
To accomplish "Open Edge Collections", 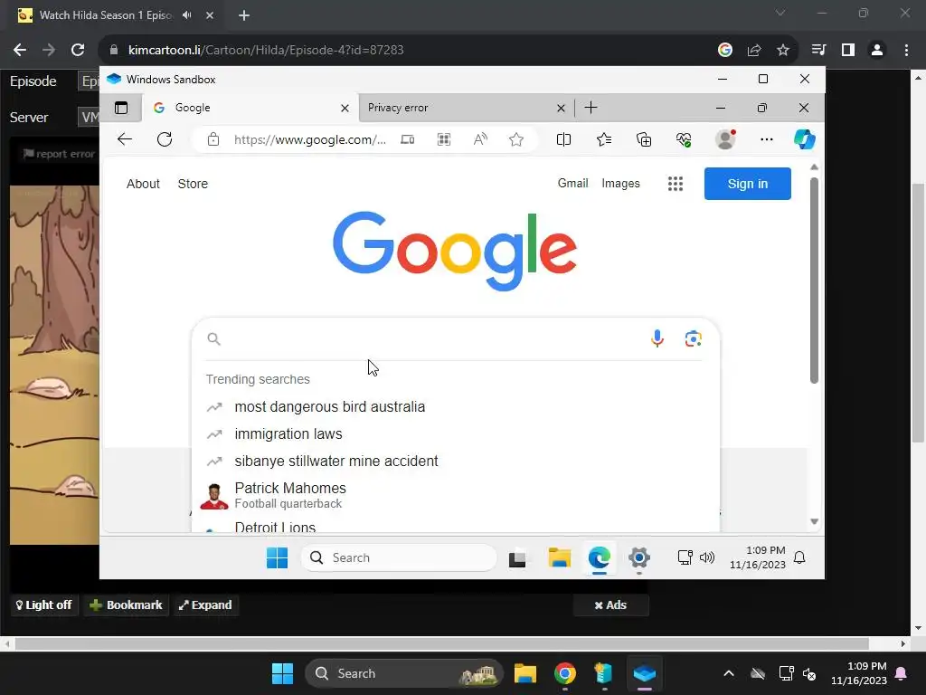I will coord(644,139).
